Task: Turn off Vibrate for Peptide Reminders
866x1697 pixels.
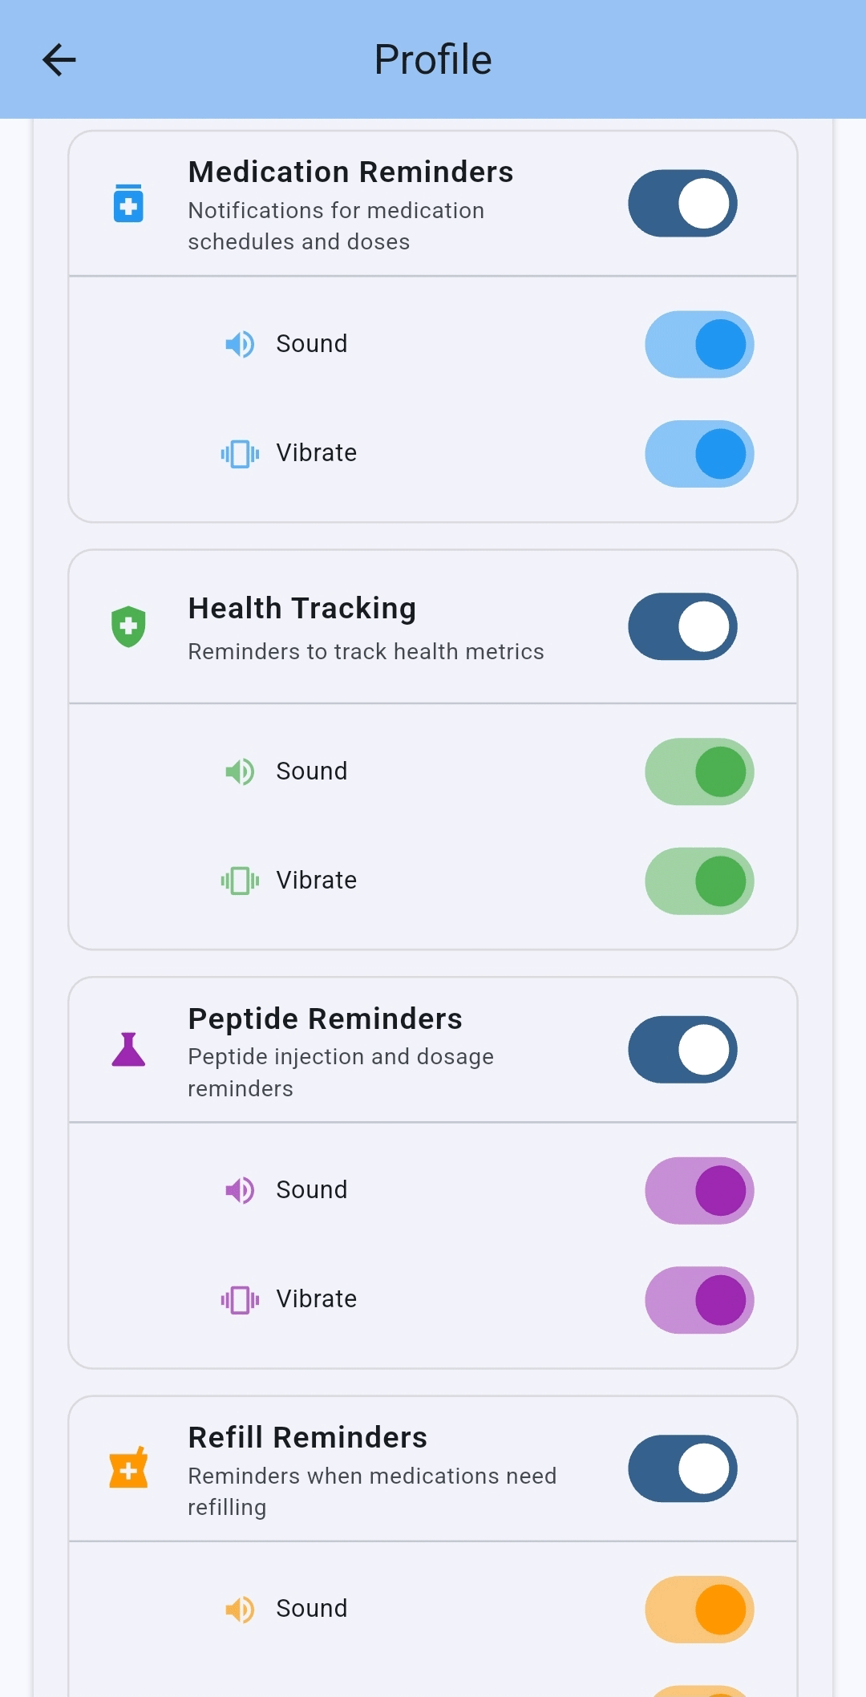Action: 698,1299
